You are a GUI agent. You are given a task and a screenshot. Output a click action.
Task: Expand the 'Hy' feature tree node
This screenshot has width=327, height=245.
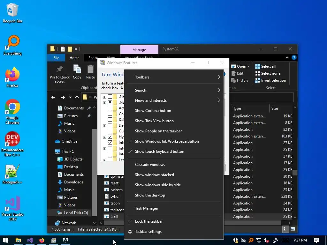click(x=104, y=137)
